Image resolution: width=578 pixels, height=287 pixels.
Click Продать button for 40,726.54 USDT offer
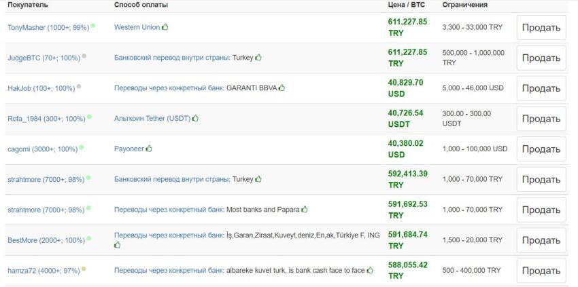pos(541,119)
